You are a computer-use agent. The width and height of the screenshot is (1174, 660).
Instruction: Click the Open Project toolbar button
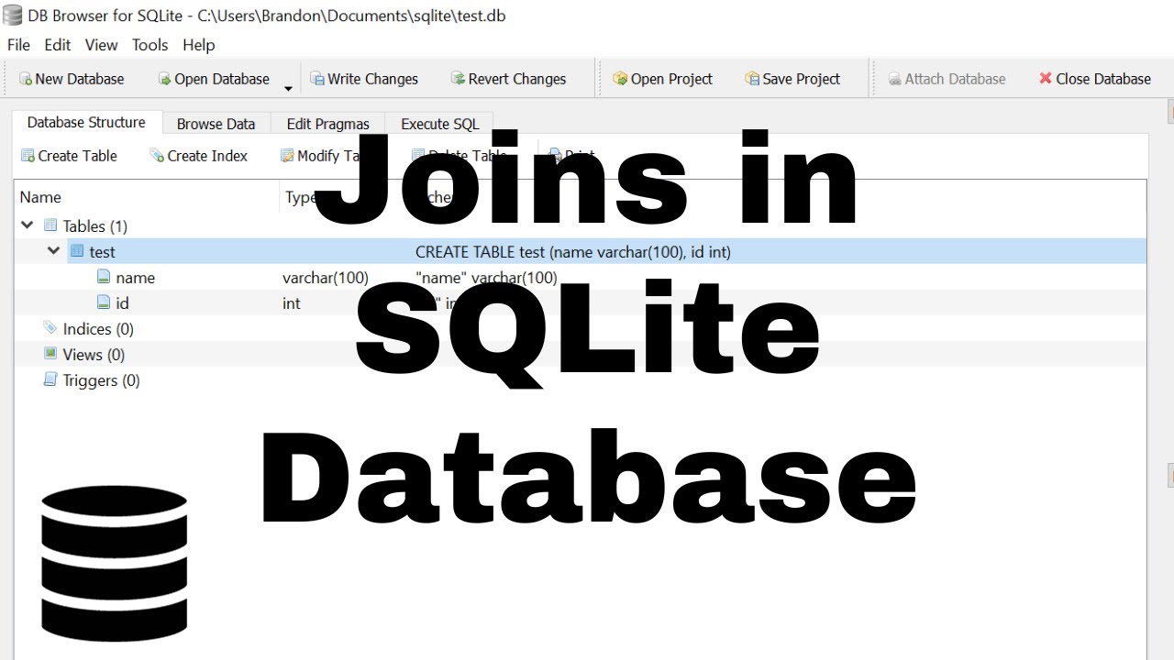pyautogui.click(x=662, y=79)
